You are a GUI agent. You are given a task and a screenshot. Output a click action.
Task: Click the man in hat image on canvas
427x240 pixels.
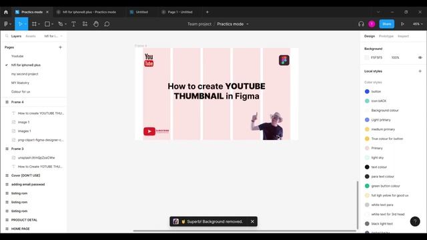click(268, 126)
